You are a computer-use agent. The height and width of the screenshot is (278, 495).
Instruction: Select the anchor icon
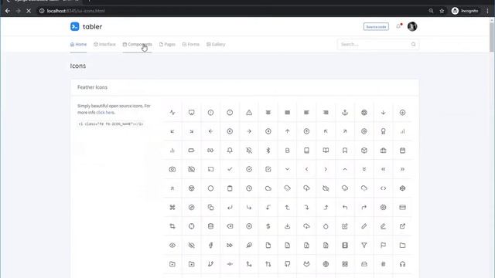coord(345,113)
